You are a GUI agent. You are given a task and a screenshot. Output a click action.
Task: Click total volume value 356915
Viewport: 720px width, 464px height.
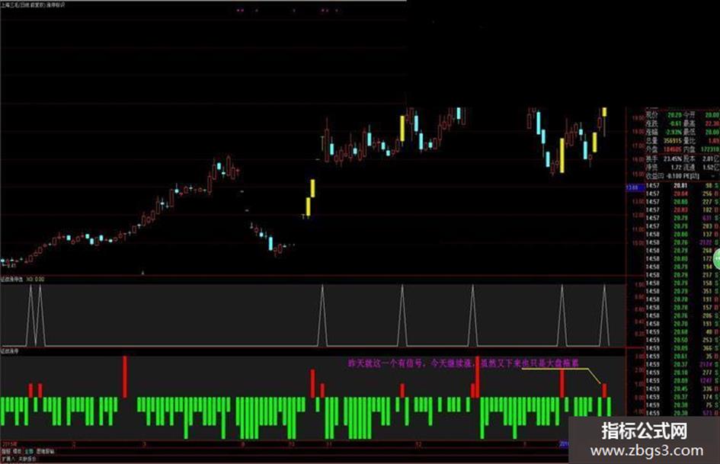click(x=674, y=141)
